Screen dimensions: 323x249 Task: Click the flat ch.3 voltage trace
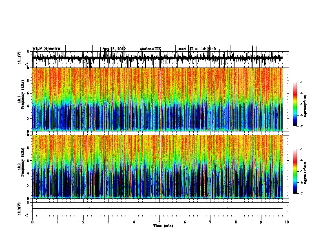click(x=157, y=209)
